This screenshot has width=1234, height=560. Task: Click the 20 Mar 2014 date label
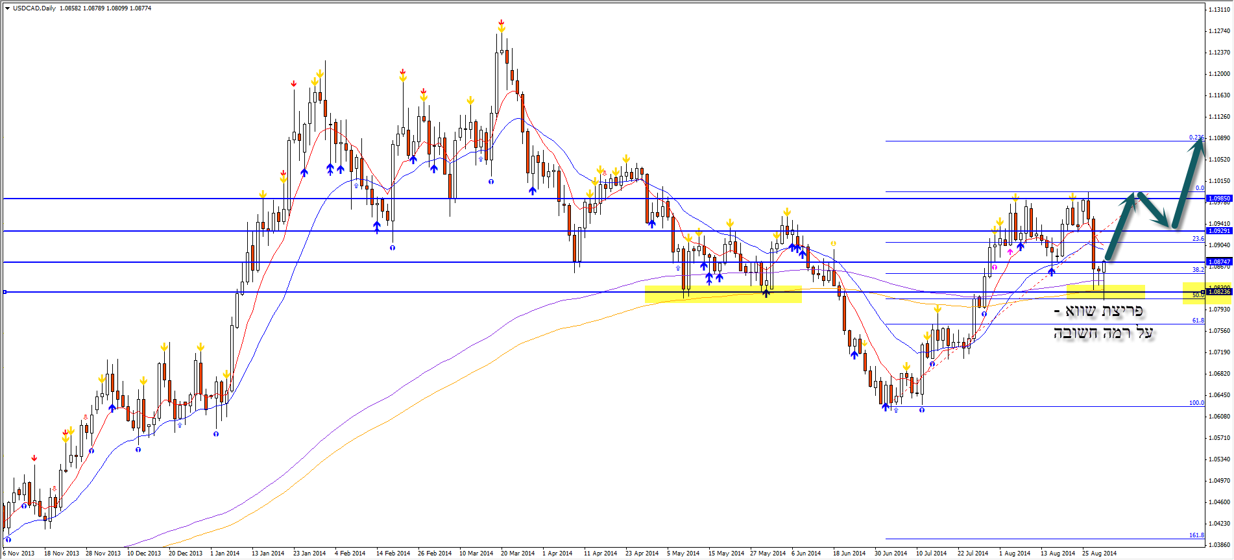point(517,554)
